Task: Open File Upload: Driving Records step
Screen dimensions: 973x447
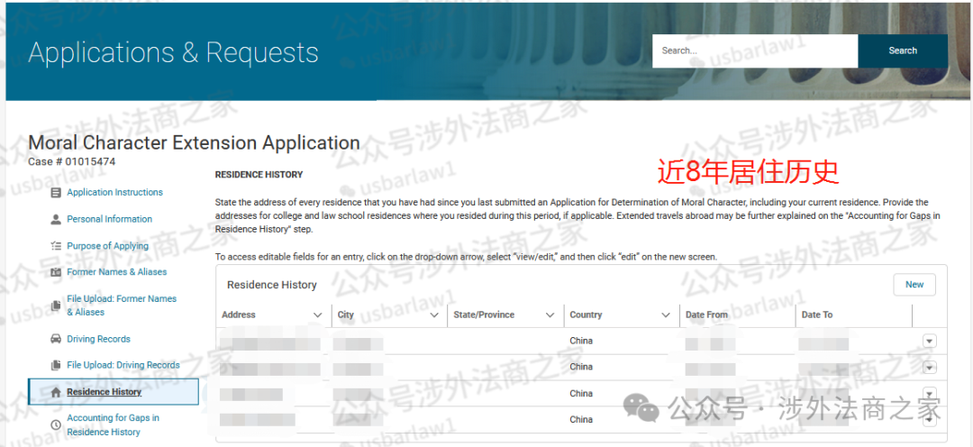Action: 123,365
